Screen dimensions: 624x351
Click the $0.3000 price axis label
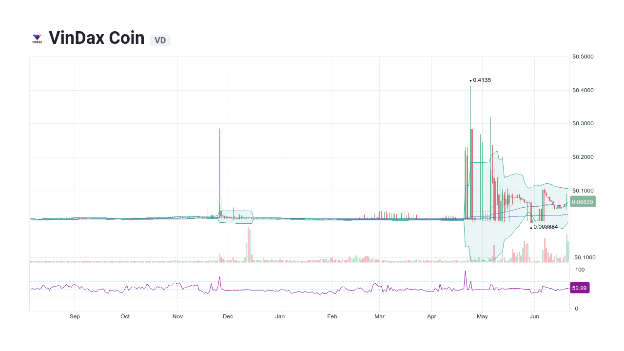[583, 123]
